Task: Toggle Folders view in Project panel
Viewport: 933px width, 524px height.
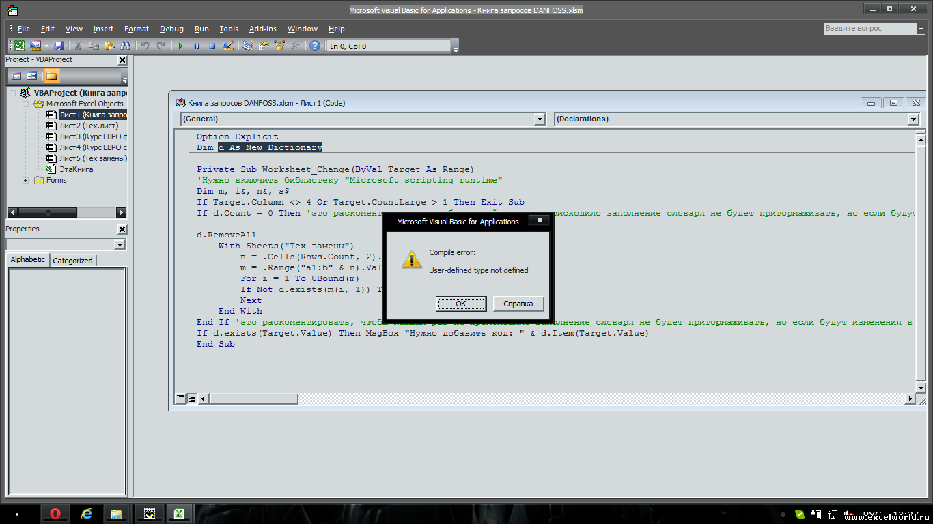Action: [52, 76]
